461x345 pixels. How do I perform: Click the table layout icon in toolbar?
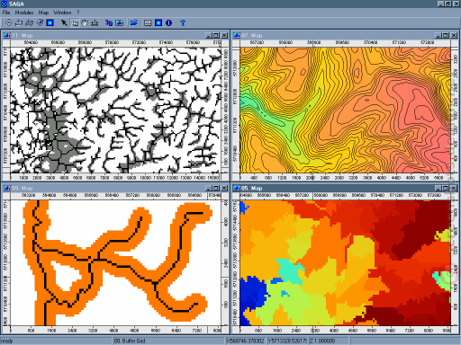pos(148,22)
